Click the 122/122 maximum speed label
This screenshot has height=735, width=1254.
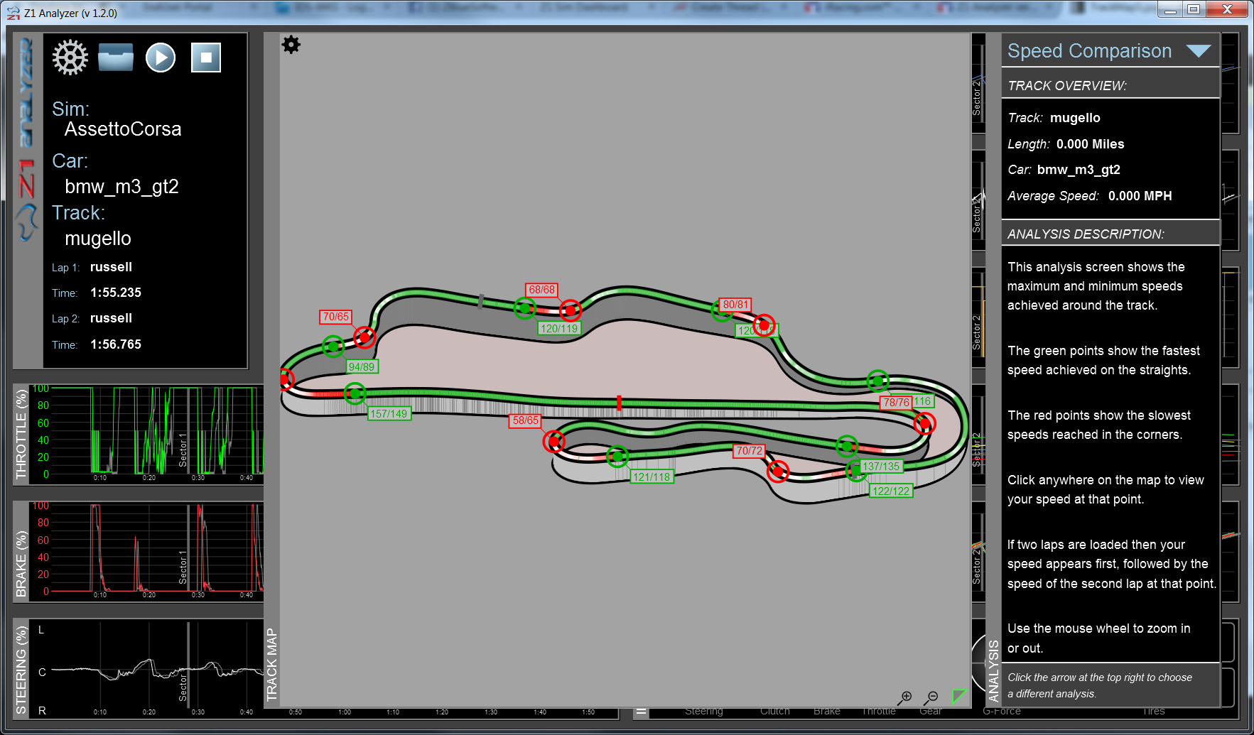pos(891,491)
